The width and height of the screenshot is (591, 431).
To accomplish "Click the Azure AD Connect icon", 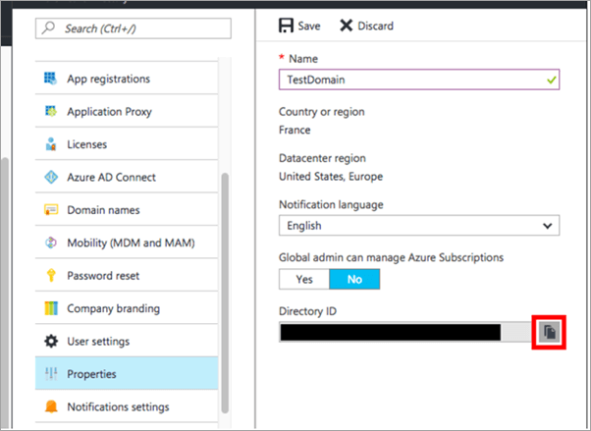I will pyautogui.click(x=50, y=177).
